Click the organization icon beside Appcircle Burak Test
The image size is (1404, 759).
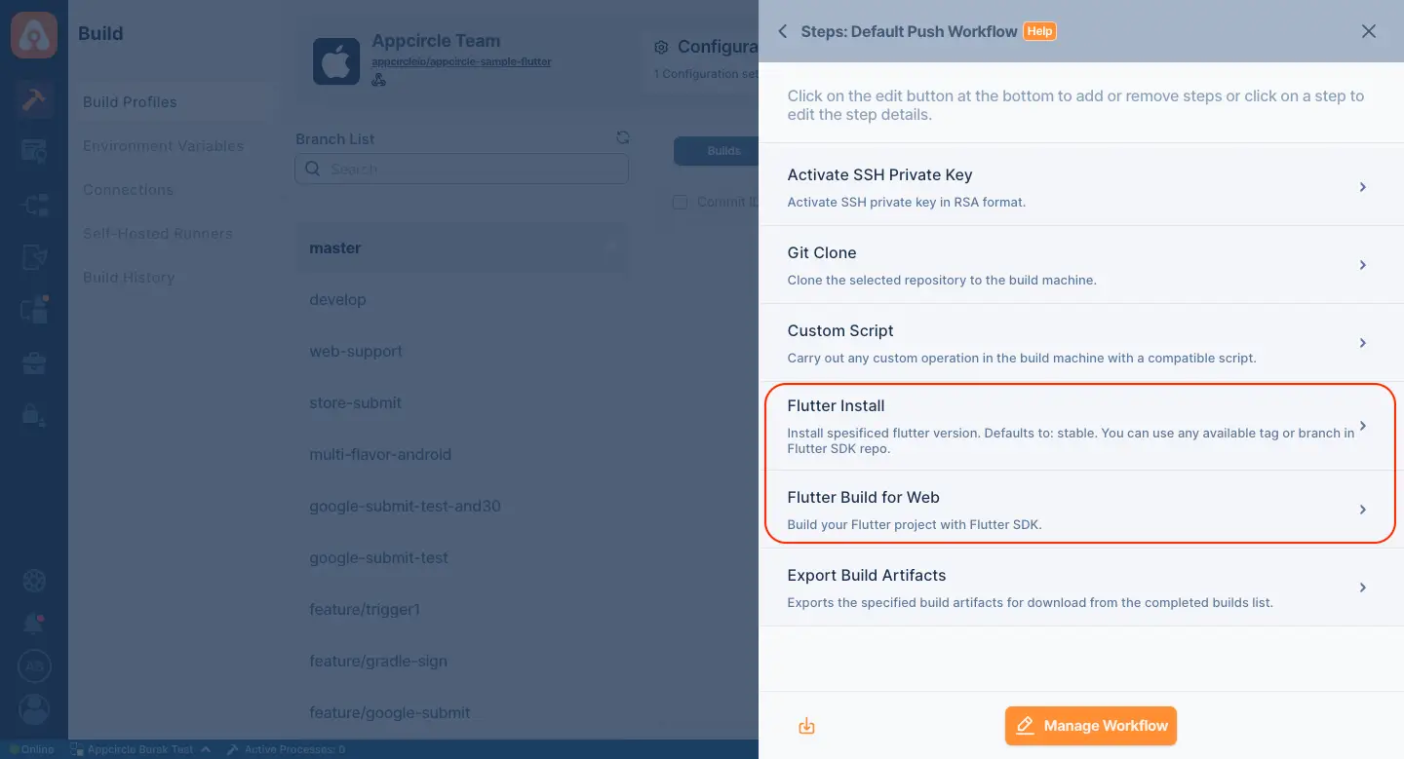point(77,749)
